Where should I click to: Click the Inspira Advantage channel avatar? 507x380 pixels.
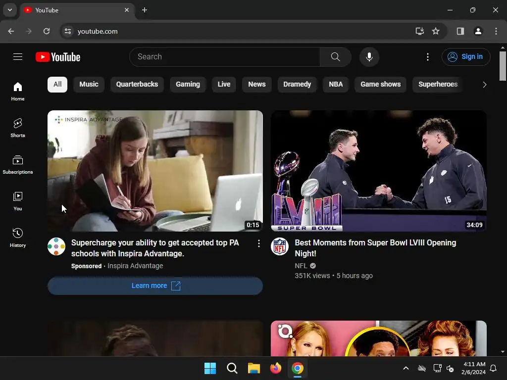coord(56,246)
